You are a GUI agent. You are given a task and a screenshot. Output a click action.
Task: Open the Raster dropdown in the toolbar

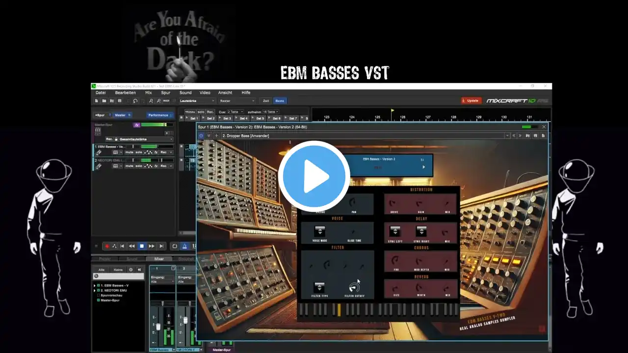point(237,101)
